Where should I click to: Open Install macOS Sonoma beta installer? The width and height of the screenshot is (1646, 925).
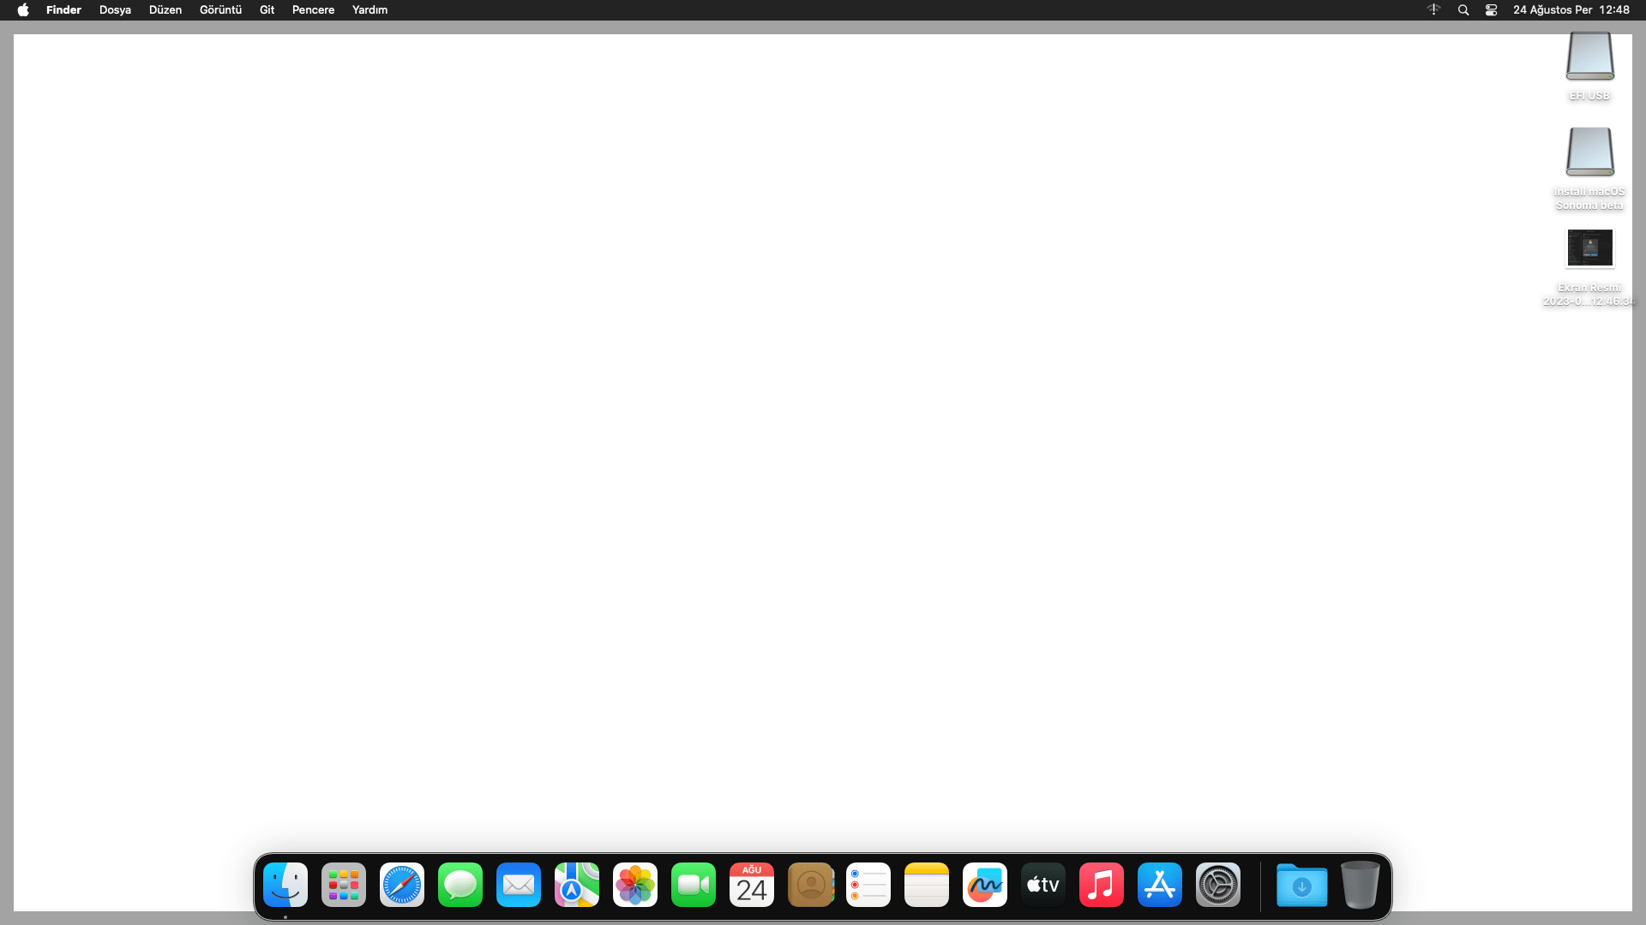(1589, 152)
